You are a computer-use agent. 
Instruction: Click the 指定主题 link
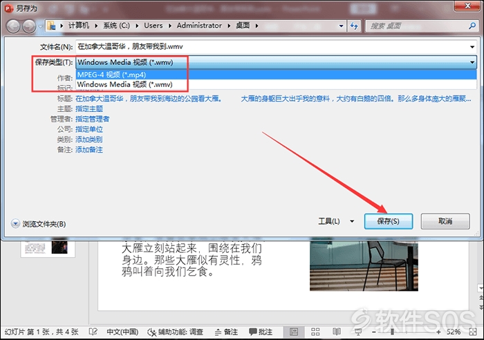(89, 109)
